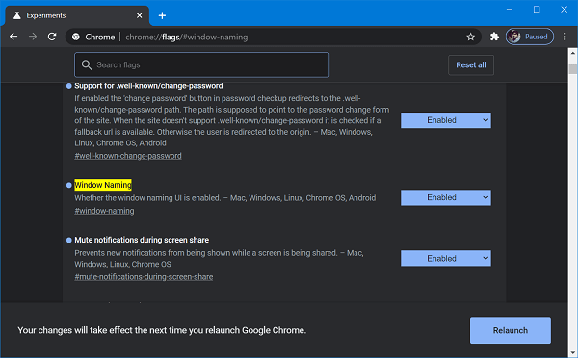
Task: Open the Mute notifications Enabled dropdown
Action: tap(446, 258)
